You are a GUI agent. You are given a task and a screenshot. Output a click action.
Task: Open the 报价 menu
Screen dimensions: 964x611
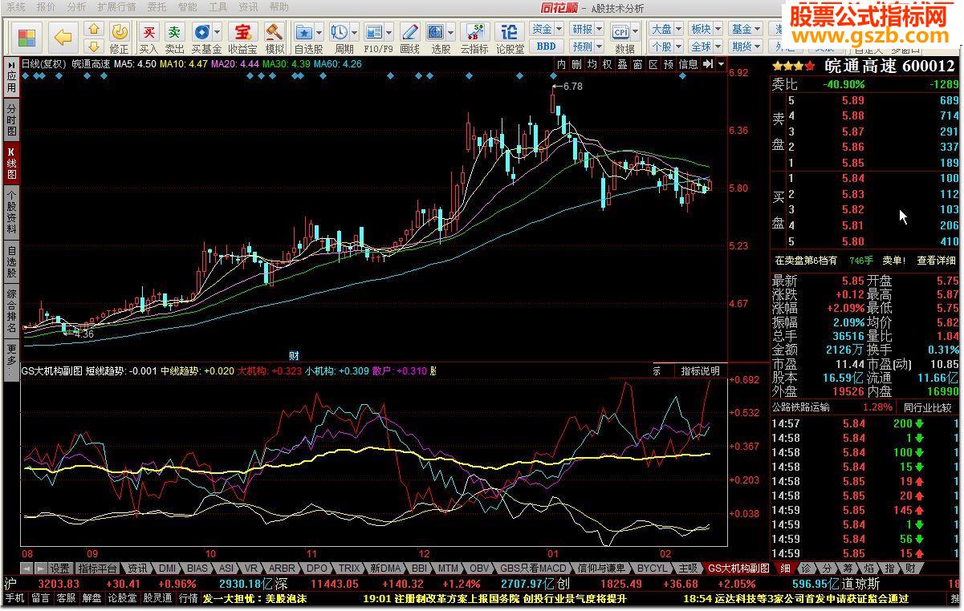[x=47, y=7]
